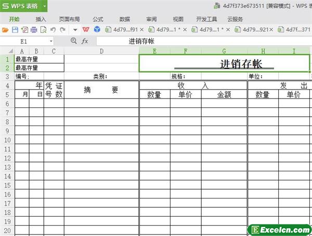Select column G header
This screenshot has width=312, height=236.
click(224, 51)
